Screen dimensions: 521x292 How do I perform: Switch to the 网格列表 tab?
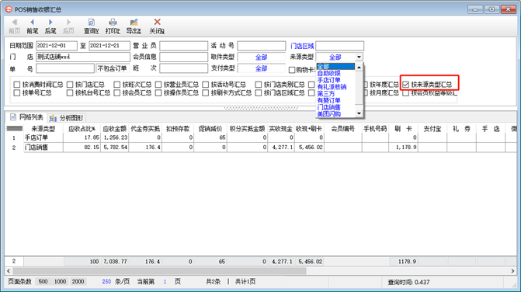[26, 117]
